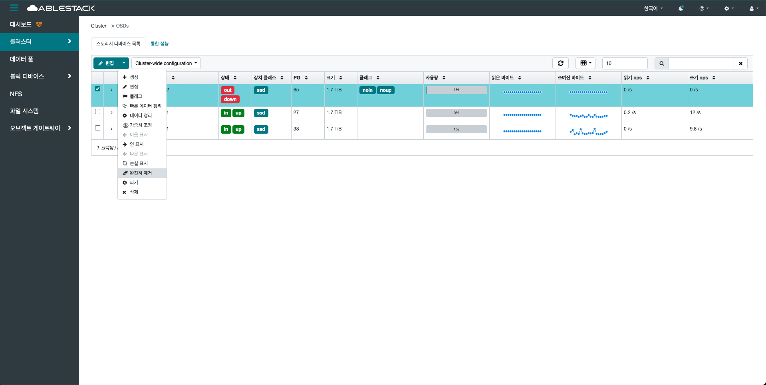The height and width of the screenshot is (385, 766).
Task: Open the Cluster-wide configuration dropdown
Action: 166,63
